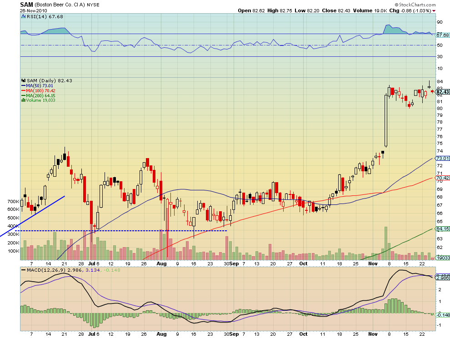Image resolution: width=450 pixels, height=338 pixels.
Task: Click the 'MA(100) 70.42' legend label
Action: pyautogui.click(x=41, y=91)
